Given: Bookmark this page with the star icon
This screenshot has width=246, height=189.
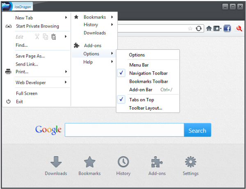Looking at the screenshot, I should 190,29.
